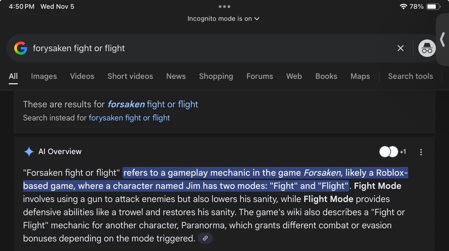Tap the side panel handle arrow
This screenshot has width=449, height=251.
442,39
